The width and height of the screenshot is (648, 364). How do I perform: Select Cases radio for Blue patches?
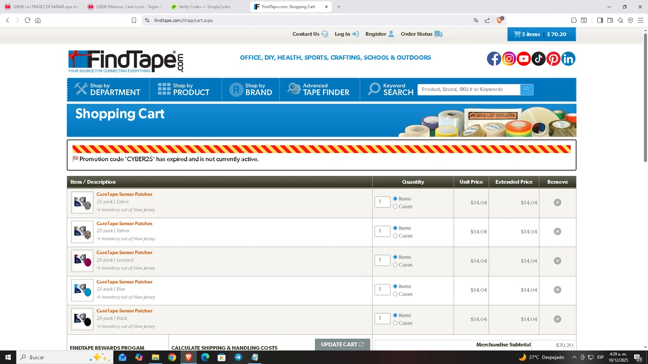pyautogui.click(x=395, y=294)
